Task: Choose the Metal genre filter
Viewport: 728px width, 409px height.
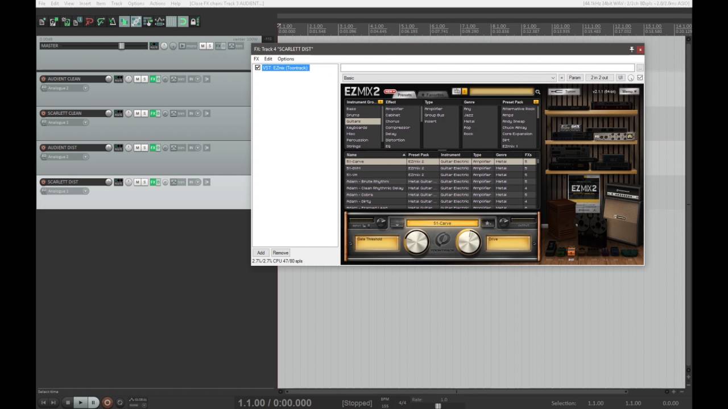Action: tap(469, 121)
